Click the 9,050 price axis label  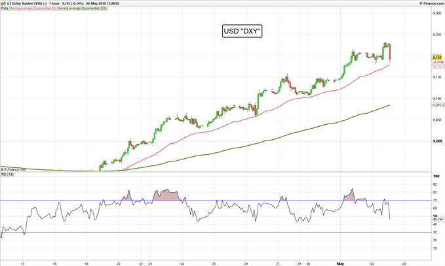436,120
